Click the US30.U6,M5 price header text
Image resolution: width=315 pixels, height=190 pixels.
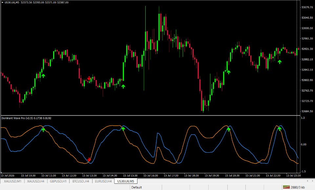tap(36, 2)
